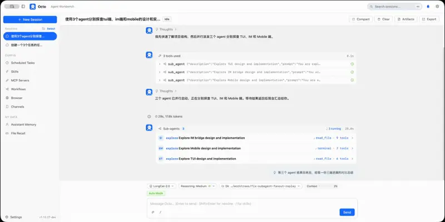The height and width of the screenshot is (222, 445).
Task: Select the 创建一个3个任务 session
Action: click(30, 45)
